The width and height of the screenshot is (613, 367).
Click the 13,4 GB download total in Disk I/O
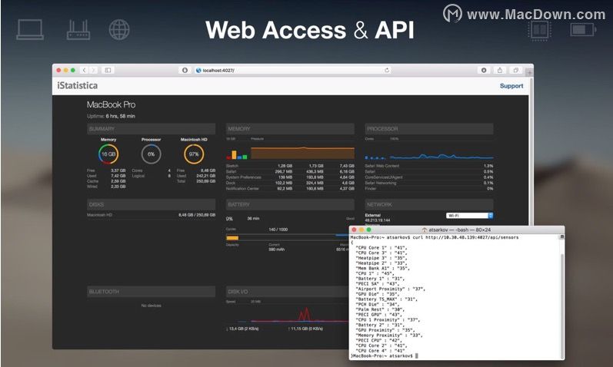click(242, 329)
